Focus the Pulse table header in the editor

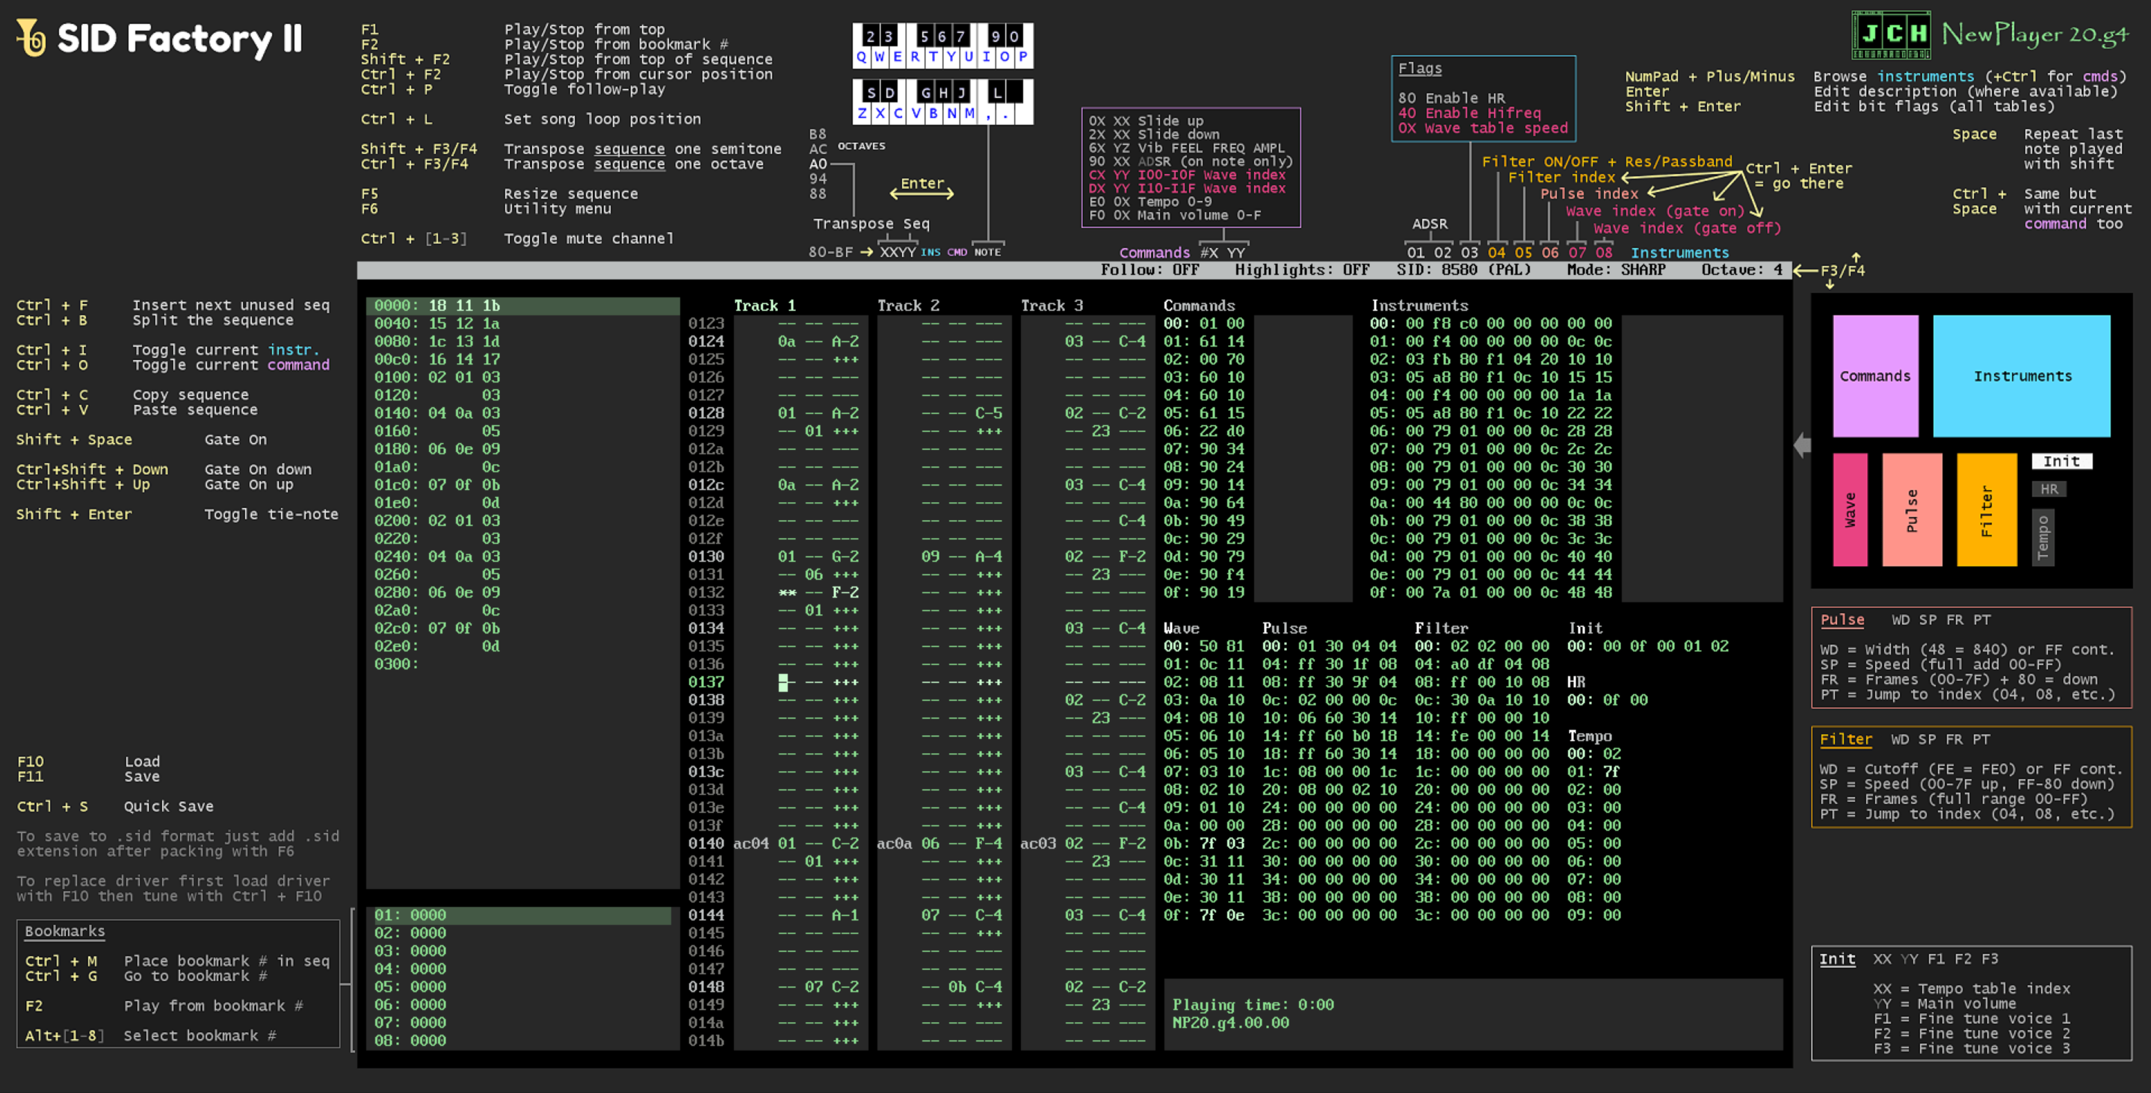click(x=1284, y=628)
